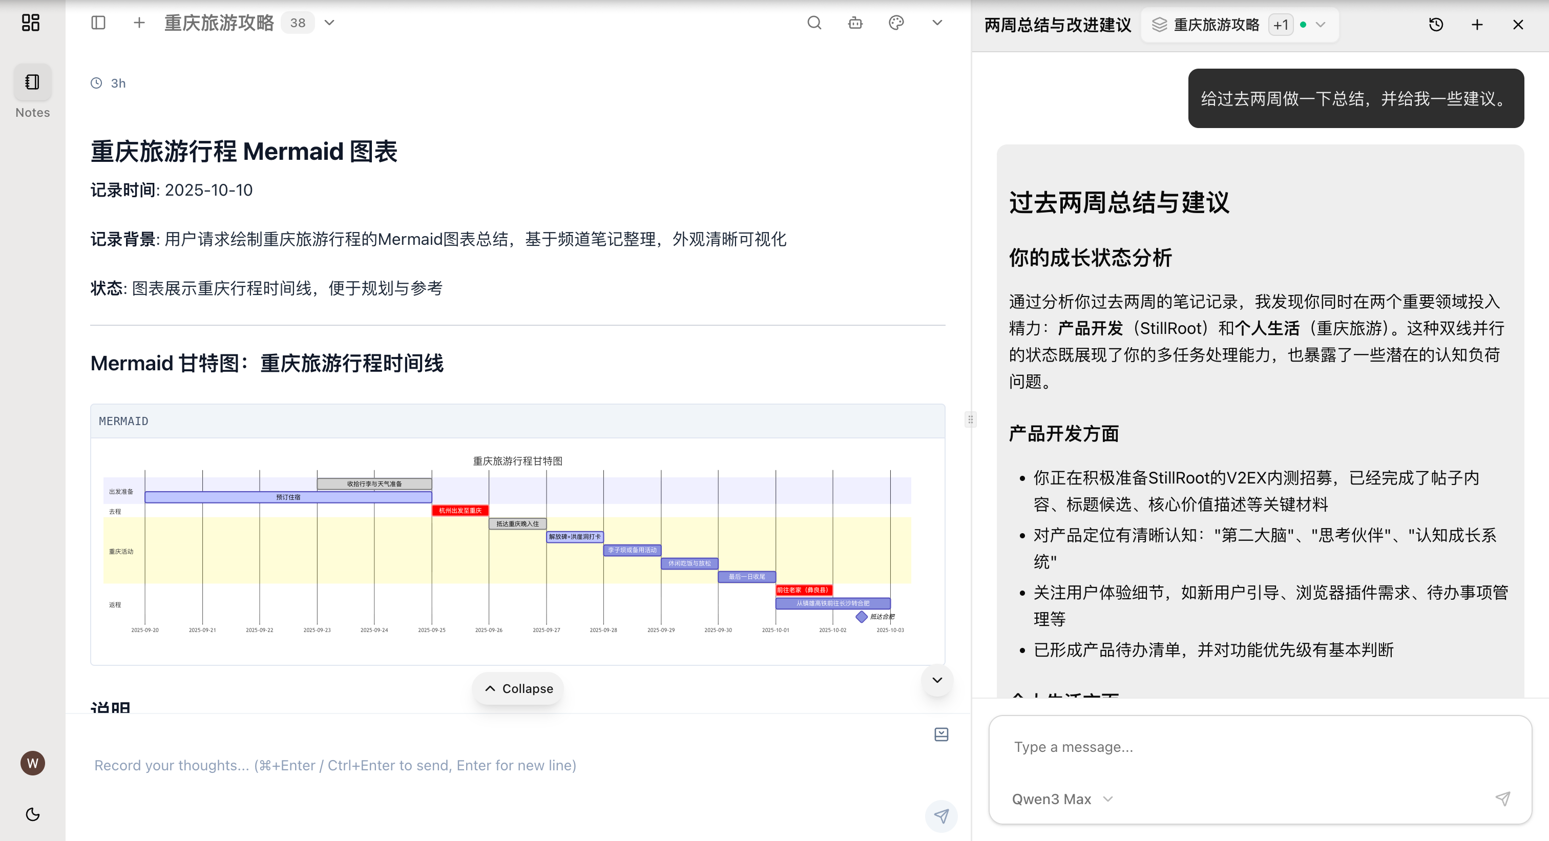This screenshot has height=841, width=1549.
Task: Click the search magnifier icon
Action: 814,23
